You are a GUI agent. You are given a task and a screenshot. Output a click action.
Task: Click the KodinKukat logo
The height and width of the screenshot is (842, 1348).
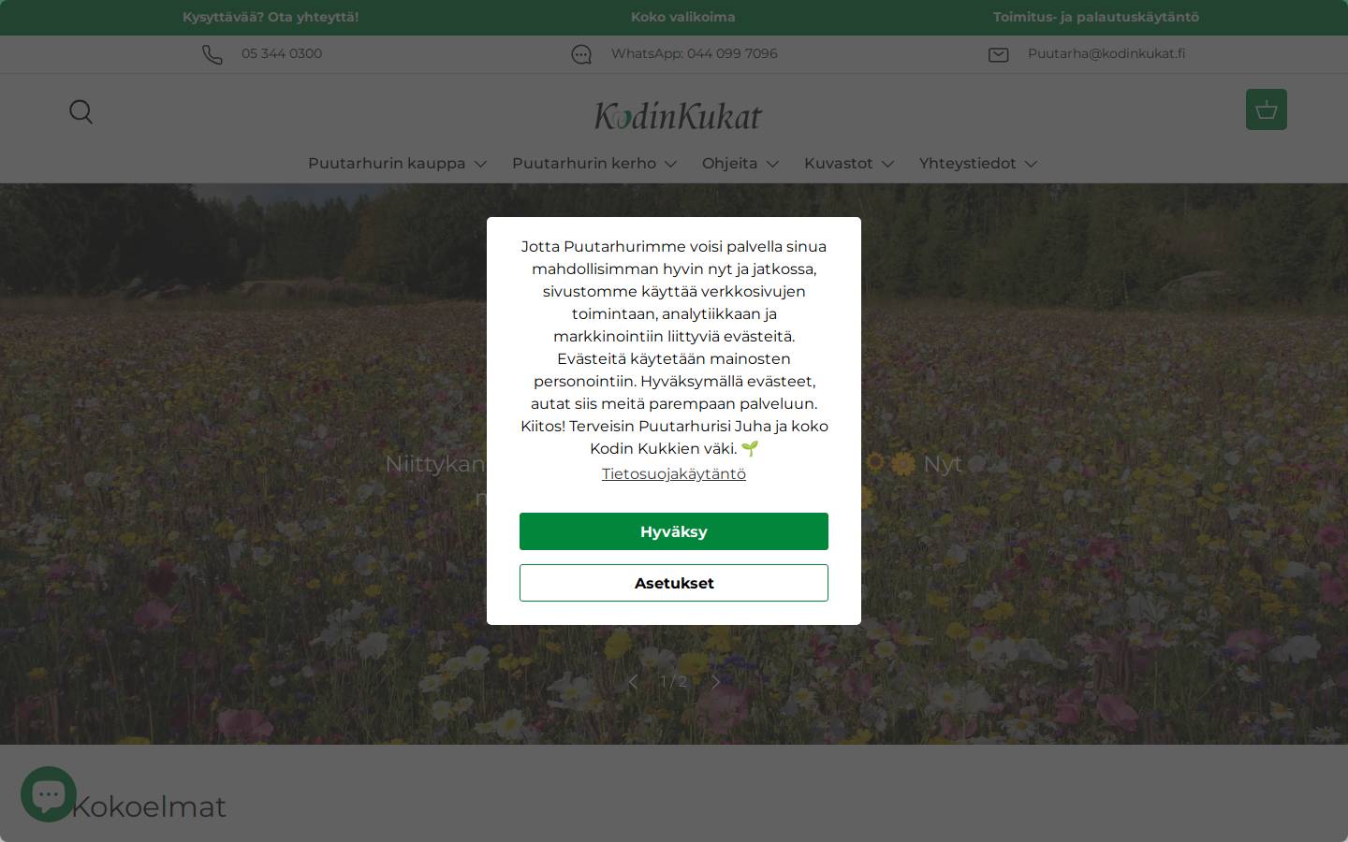(x=678, y=116)
